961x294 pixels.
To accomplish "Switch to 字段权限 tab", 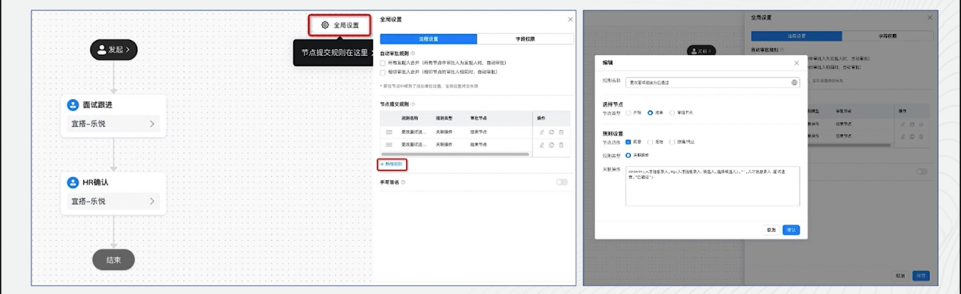I will pos(526,39).
